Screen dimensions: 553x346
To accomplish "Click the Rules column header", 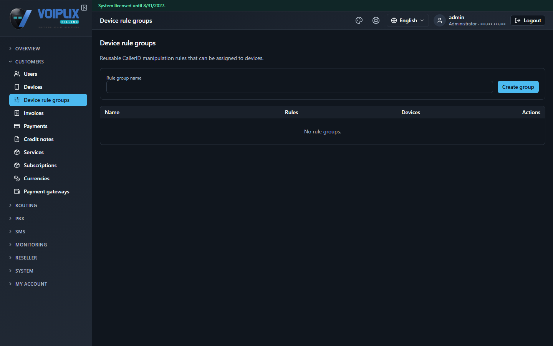I will (291, 112).
